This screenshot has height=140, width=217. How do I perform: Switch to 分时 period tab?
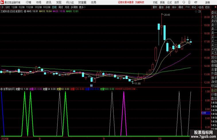pos(7,7)
